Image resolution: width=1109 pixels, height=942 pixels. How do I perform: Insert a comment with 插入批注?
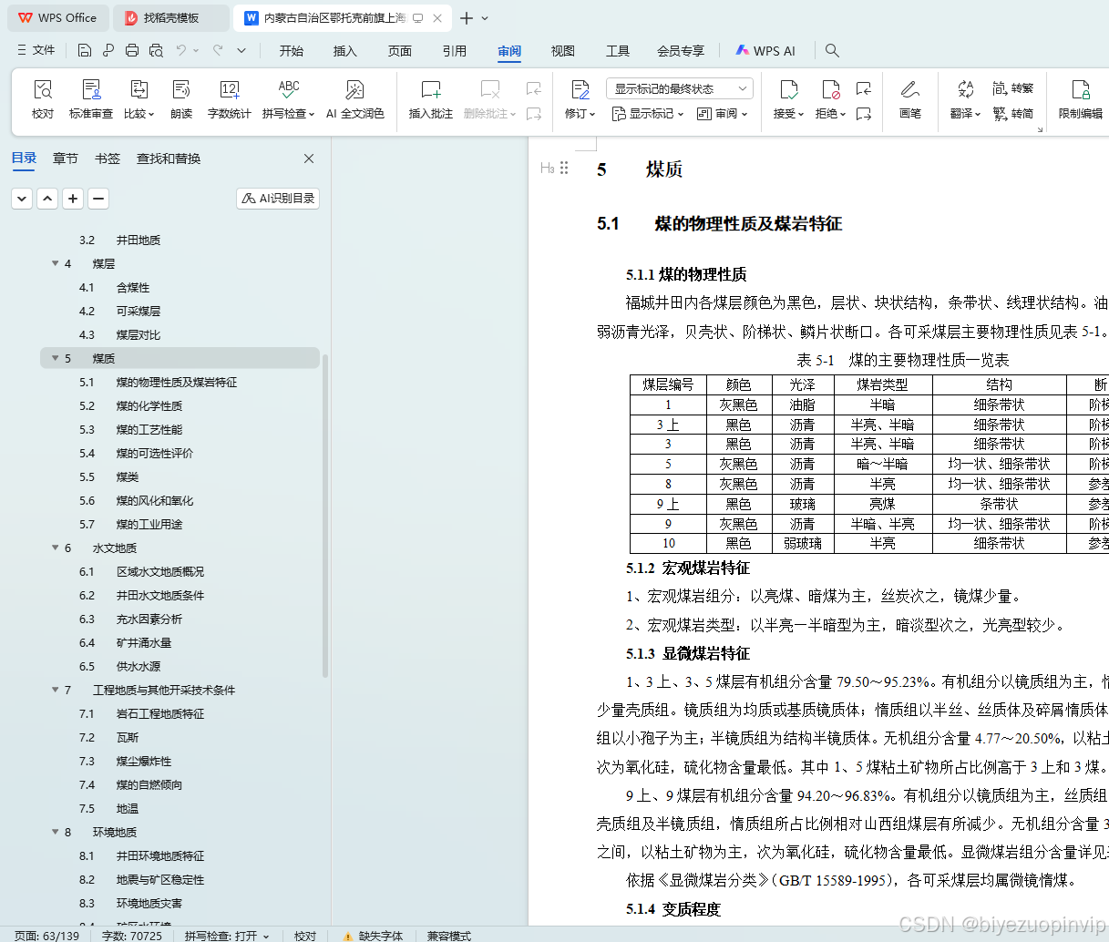pos(431,98)
